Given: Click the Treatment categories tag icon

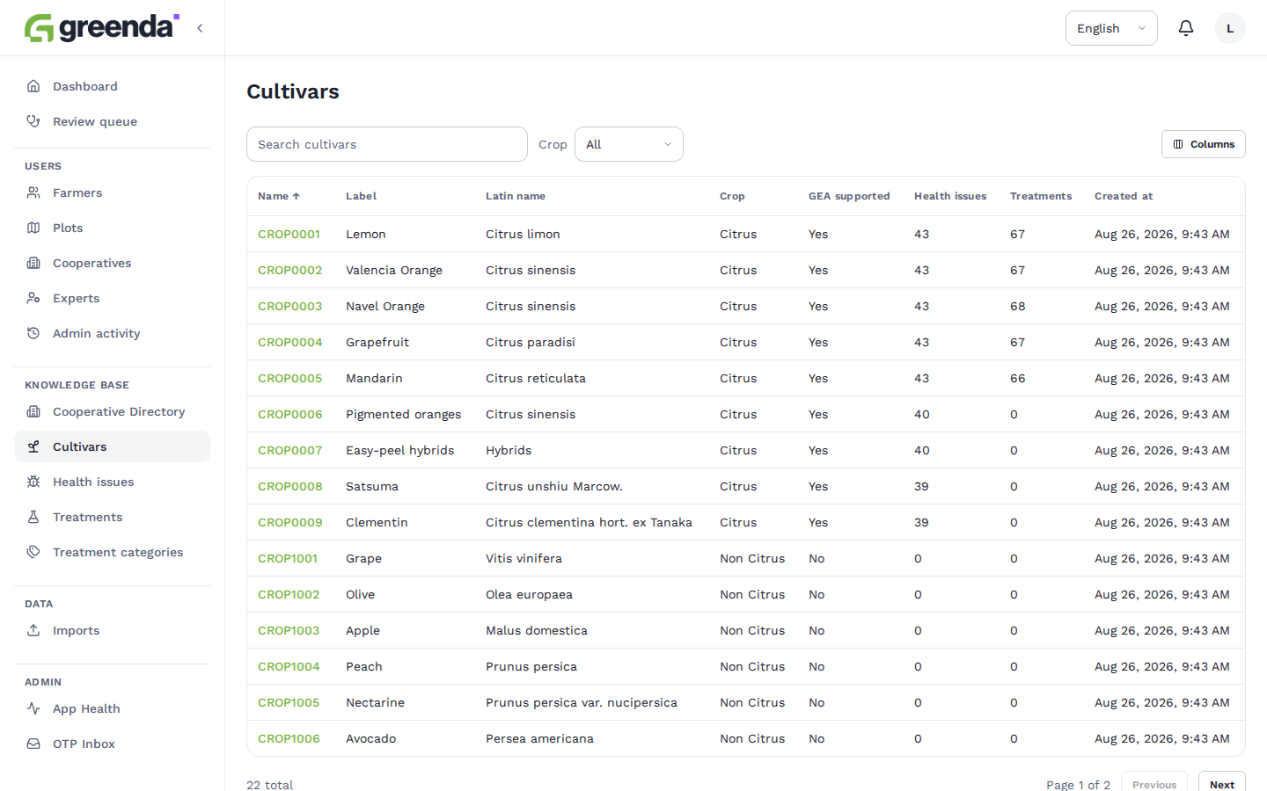Looking at the screenshot, I should [x=33, y=552].
